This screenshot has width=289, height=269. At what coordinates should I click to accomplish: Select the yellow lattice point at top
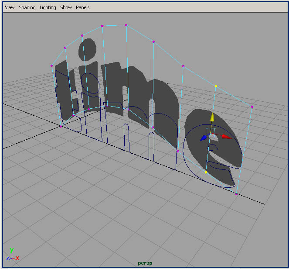[x=216, y=86]
